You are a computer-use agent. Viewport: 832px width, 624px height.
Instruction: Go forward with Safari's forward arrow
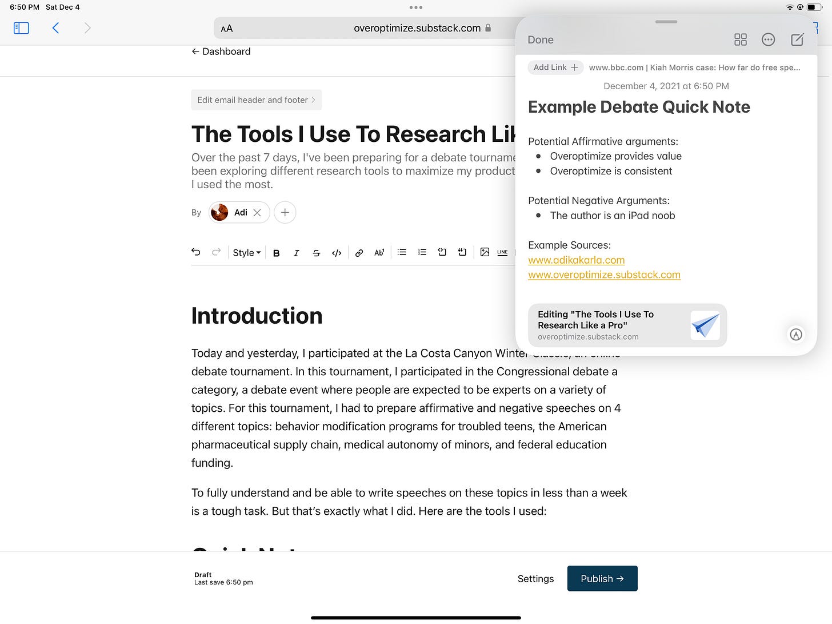point(87,28)
